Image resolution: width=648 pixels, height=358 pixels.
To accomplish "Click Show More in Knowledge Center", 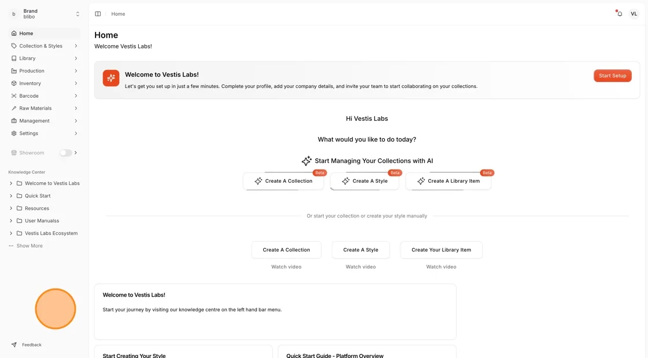I will click(x=30, y=246).
